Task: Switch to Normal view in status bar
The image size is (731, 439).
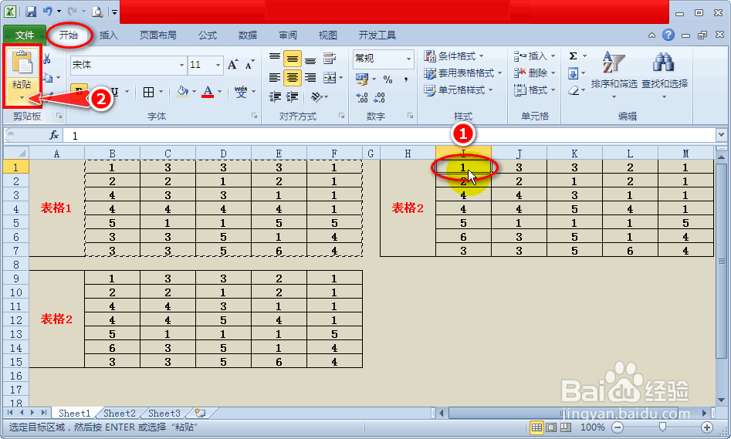Action: pyautogui.click(x=536, y=427)
